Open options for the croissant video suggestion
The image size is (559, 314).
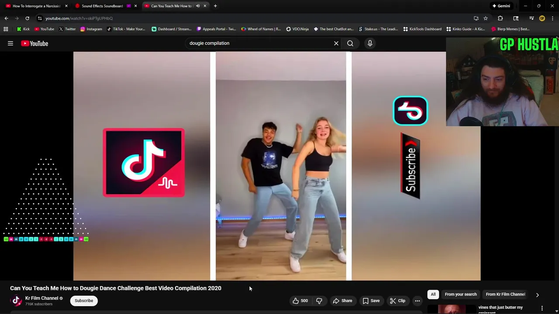542,308
